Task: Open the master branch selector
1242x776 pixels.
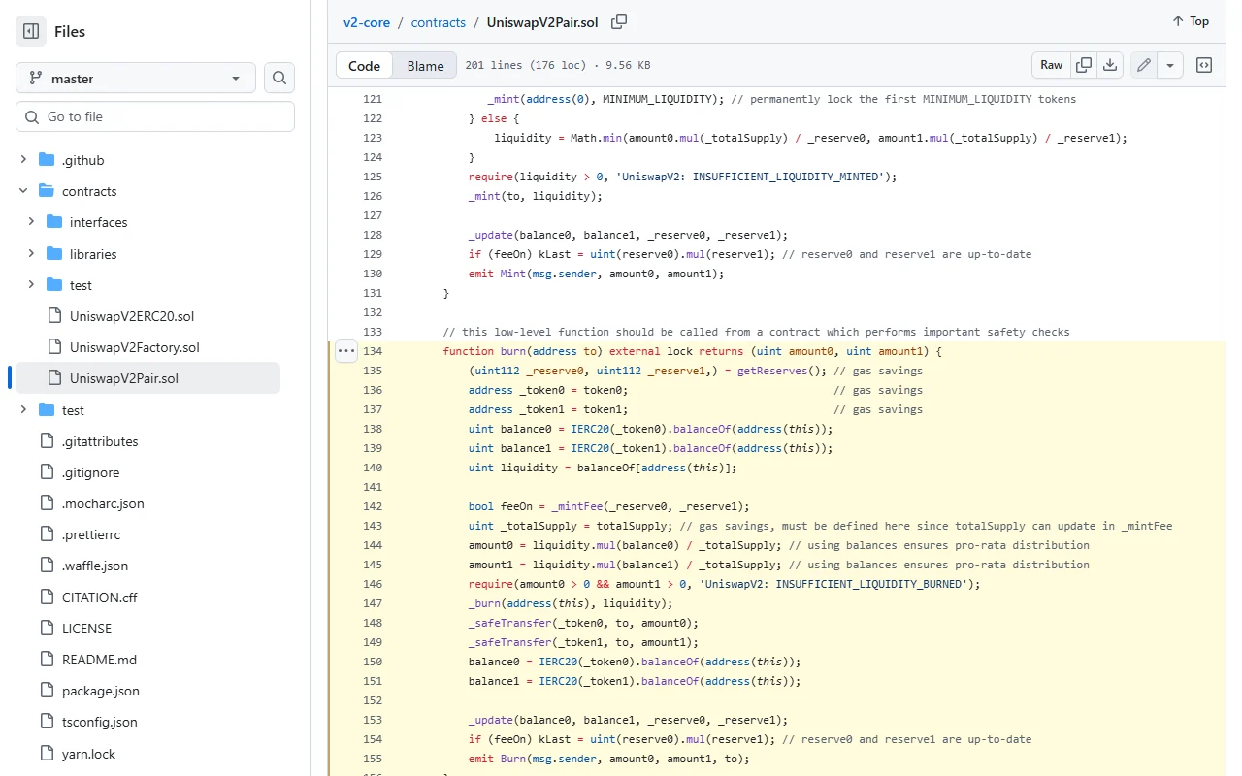Action: coord(136,78)
